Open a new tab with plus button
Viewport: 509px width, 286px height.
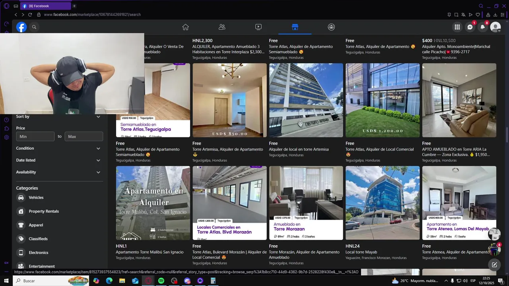74,6
